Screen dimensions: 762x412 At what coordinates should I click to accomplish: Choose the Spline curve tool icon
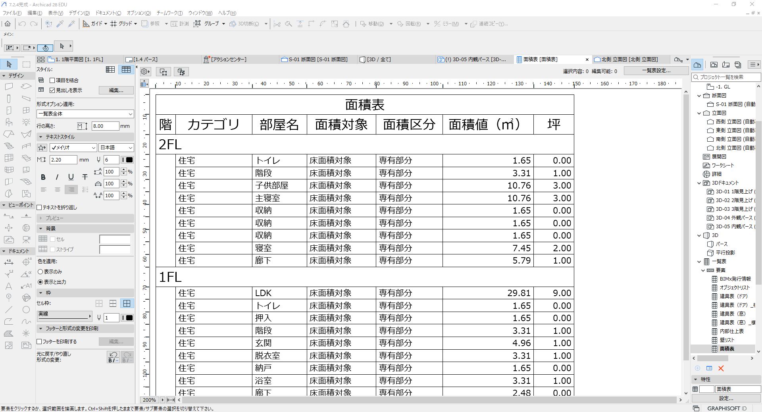(x=26, y=322)
